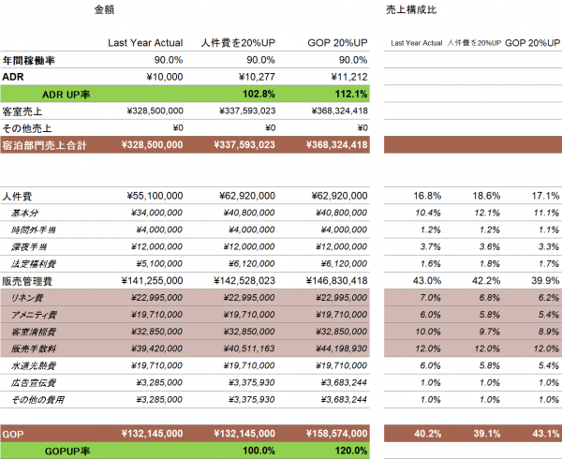Select Last Year Actual column header
This screenshot has width=562, height=459.
145,43
